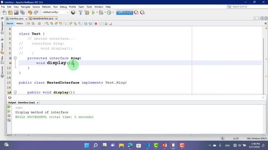Image resolution: width=268 pixels, height=150 pixels.
Task: Click the Find Next Occurrence icon
Action: 56,24
